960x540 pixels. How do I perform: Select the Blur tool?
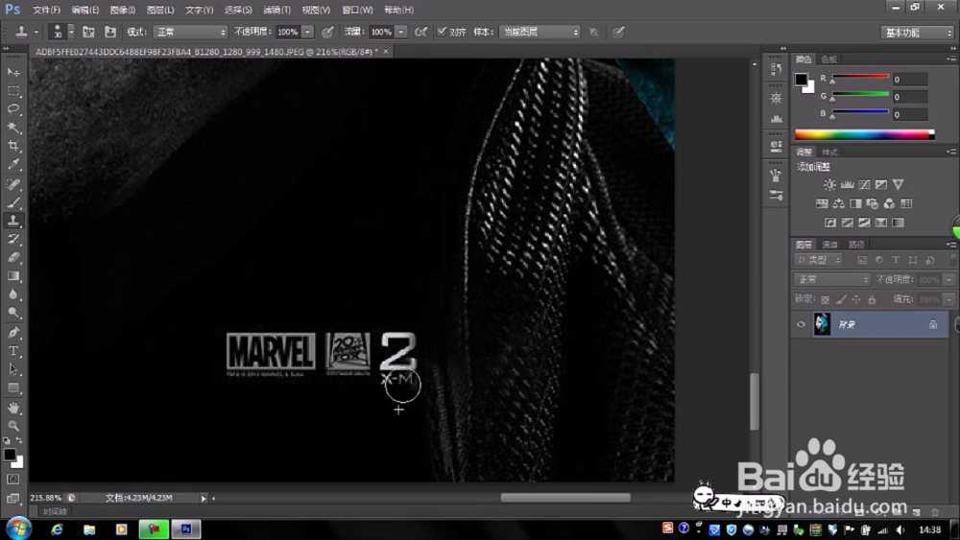[x=13, y=294]
